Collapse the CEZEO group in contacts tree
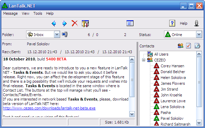 (x=143, y=60)
